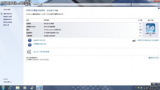Click the question mark icon beside '這些數字代表什麼?'
Screen dimensions: 160x90
click(30, 40)
